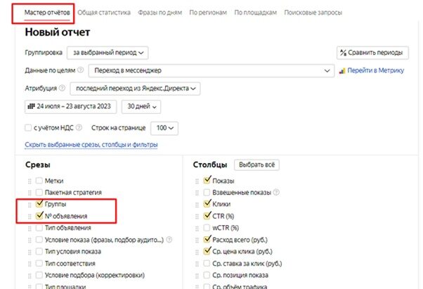Click help icon beside Данные по целям
This screenshot has width=423, height=289.
pos(80,70)
